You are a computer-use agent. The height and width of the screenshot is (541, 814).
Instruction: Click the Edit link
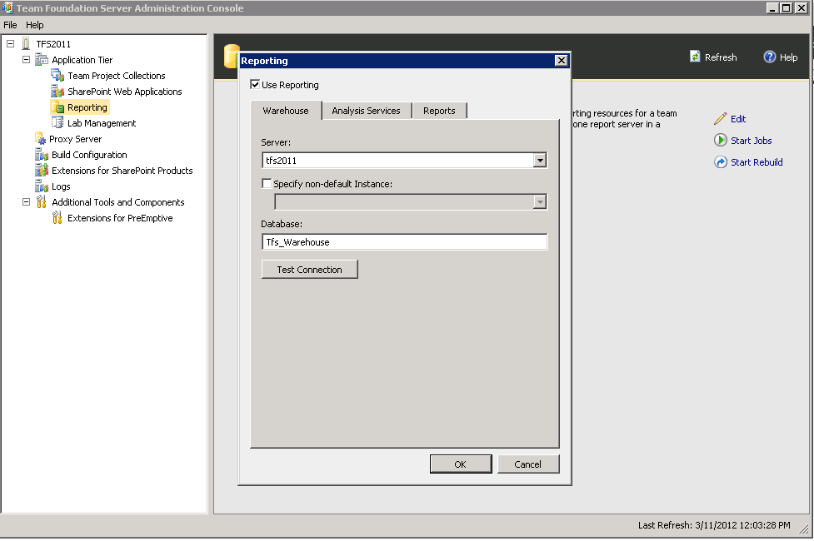[x=738, y=119]
